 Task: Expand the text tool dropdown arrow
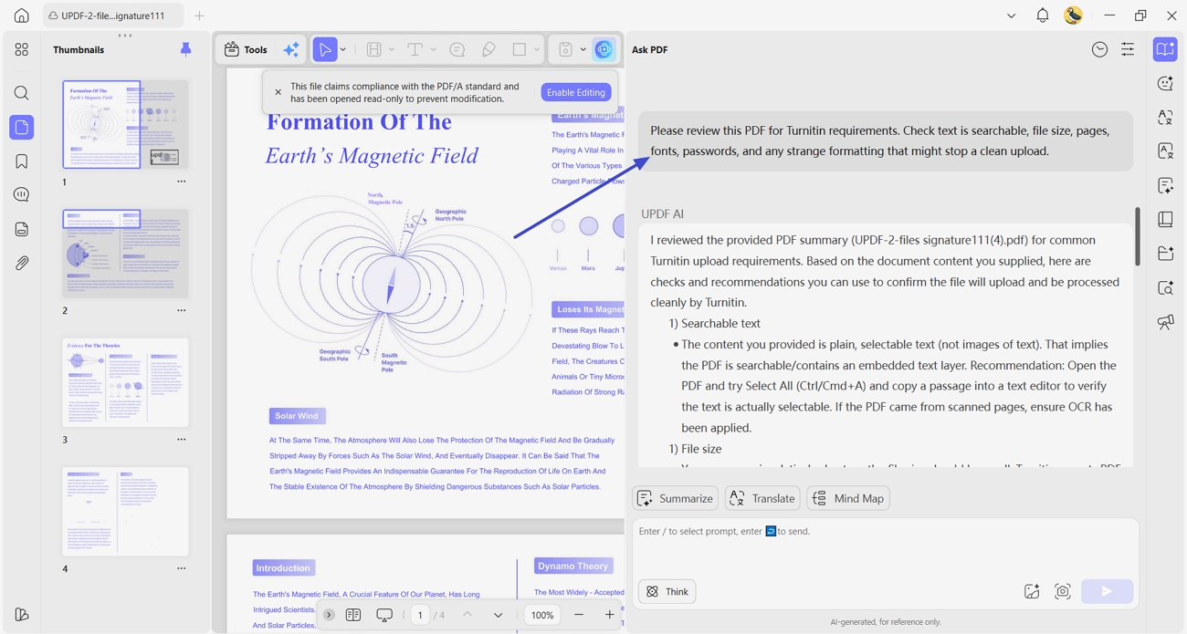(x=433, y=49)
